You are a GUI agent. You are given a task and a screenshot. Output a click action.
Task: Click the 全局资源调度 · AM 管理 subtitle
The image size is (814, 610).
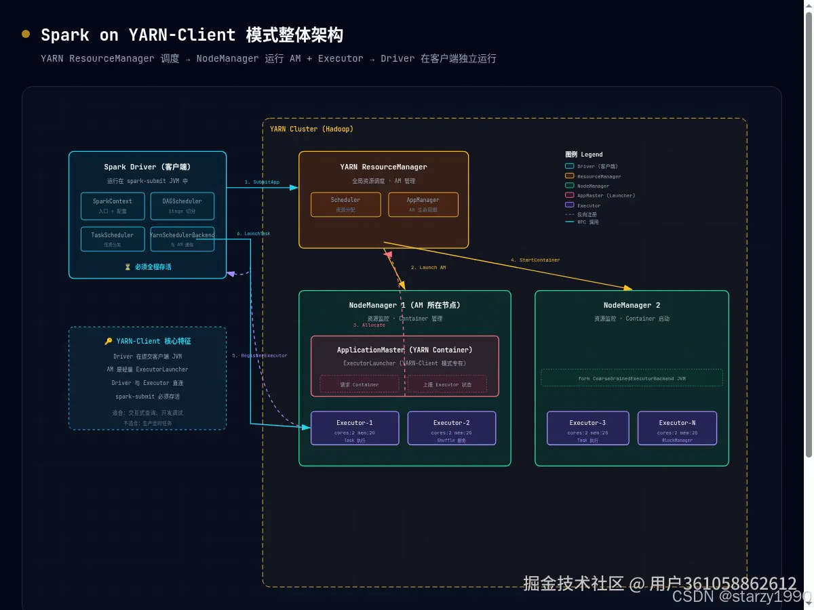pos(384,181)
